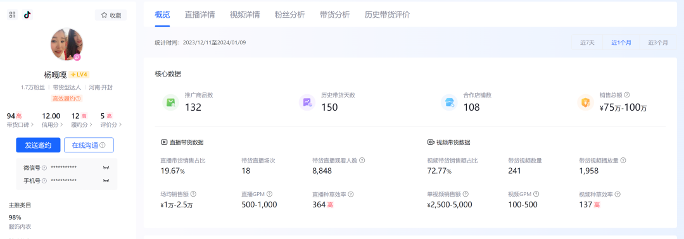Switch to the 历史带货评价 tab
This screenshot has height=239, width=684.
pyautogui.click(x=387, y=15)
